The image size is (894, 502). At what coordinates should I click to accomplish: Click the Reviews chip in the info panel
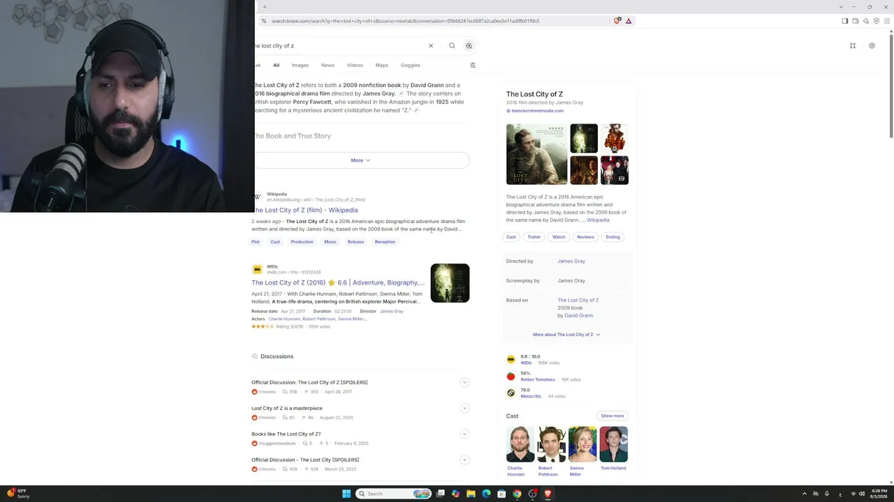click(585, 237)
